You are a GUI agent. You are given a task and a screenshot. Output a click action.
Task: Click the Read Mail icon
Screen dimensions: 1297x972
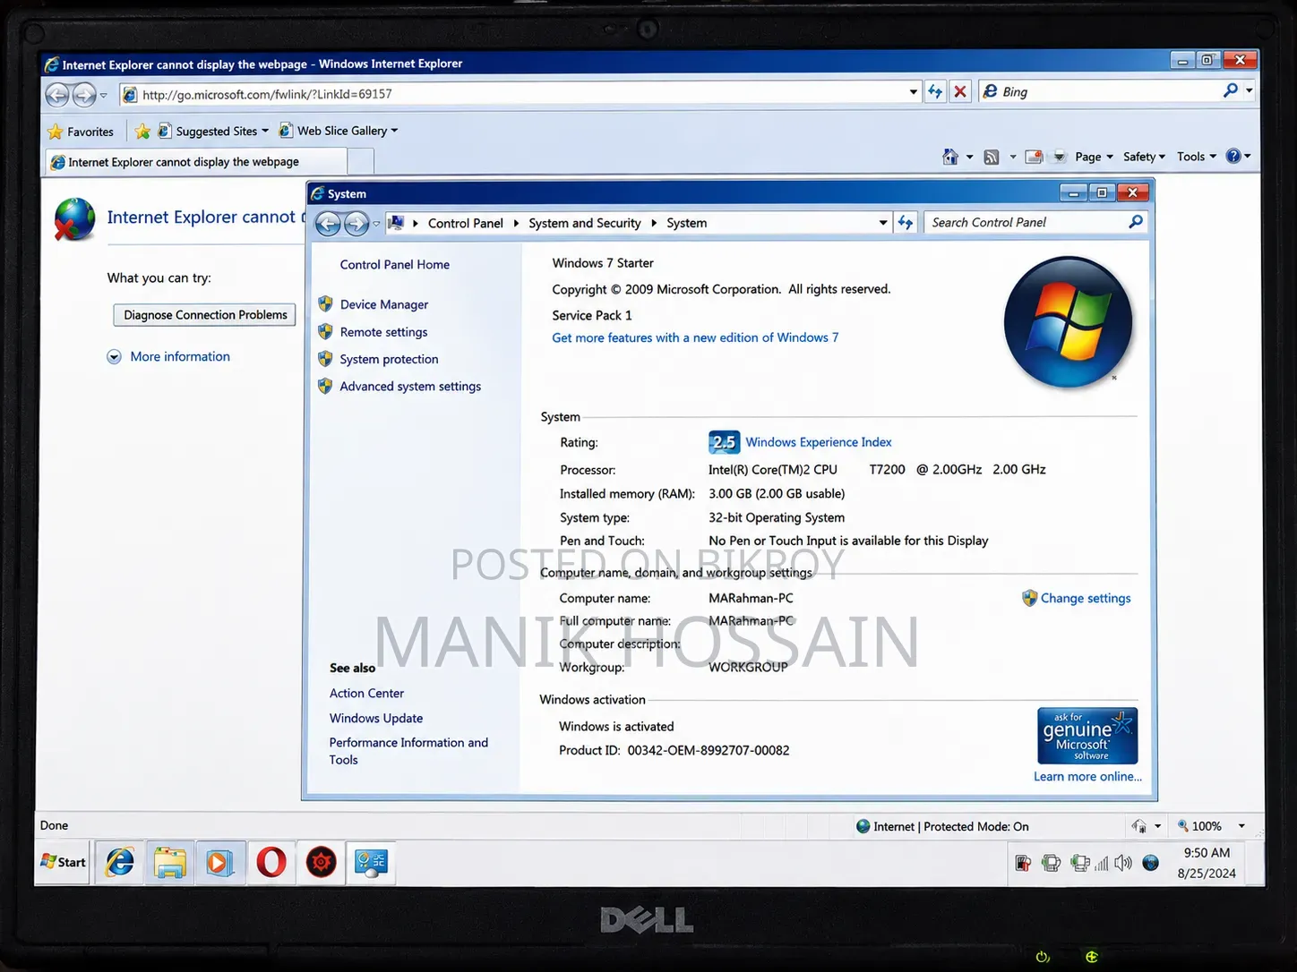coord(1034,157)
